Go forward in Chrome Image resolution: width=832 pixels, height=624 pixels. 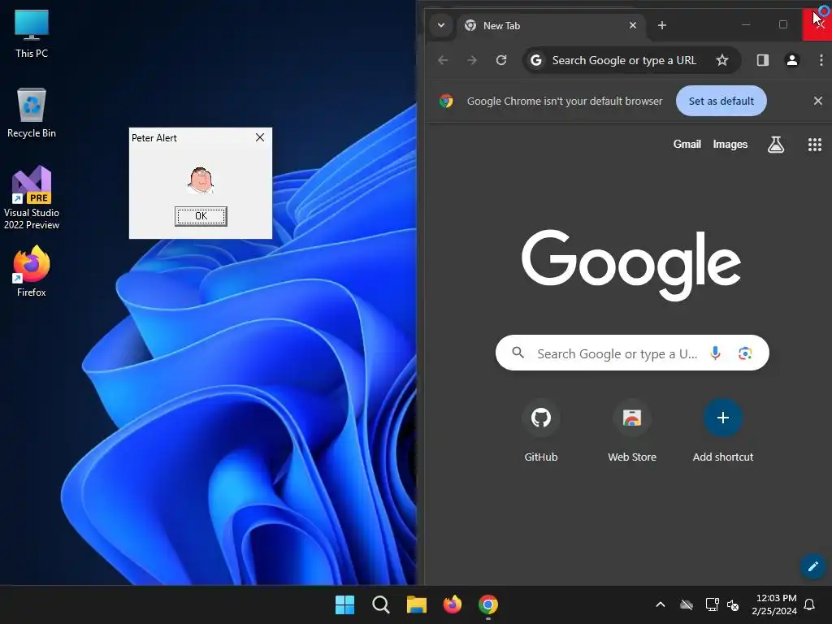472,60
